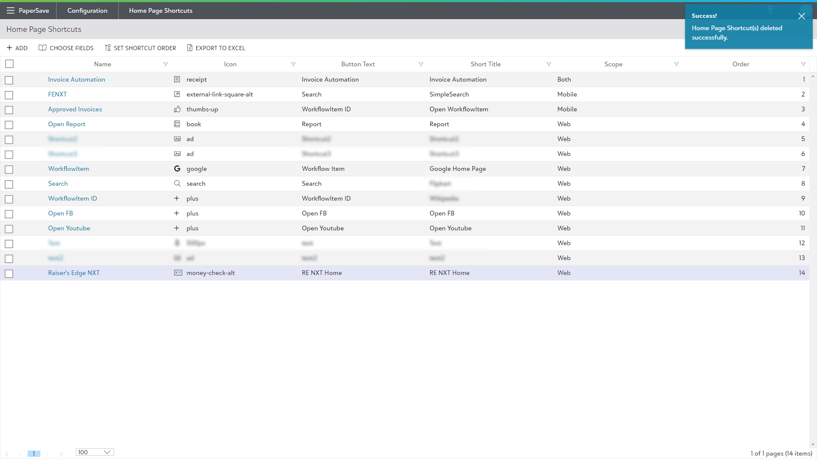817x459 pixels.
Task: Open the Short Title column filter
Action: pyautogui.click(x=548, y=64)
